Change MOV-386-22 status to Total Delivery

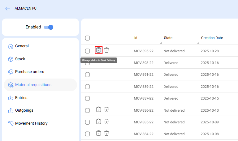click(x=98, y=109)
